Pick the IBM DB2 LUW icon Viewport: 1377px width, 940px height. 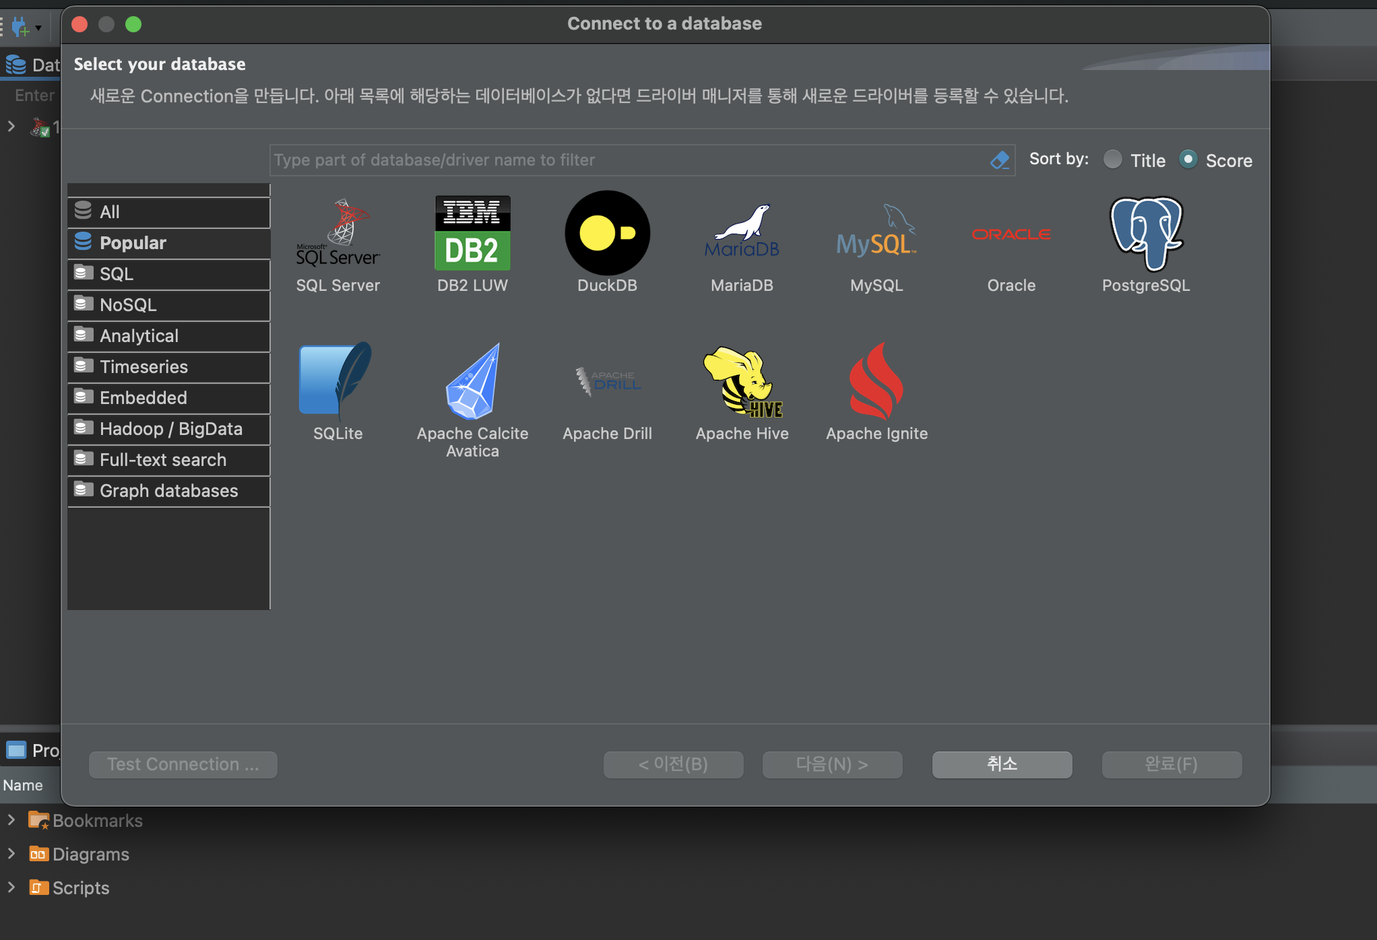click(x=472, y=233)
